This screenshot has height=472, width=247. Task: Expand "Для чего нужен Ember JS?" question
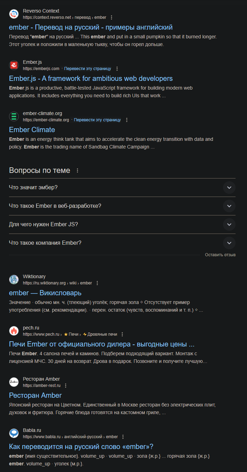click(229, 224)
